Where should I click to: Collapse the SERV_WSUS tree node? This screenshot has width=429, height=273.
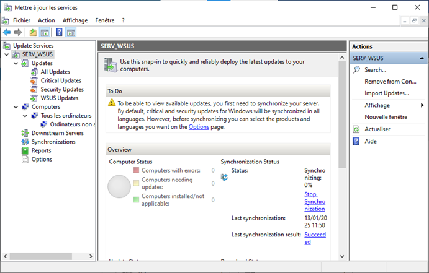[7, 54]
